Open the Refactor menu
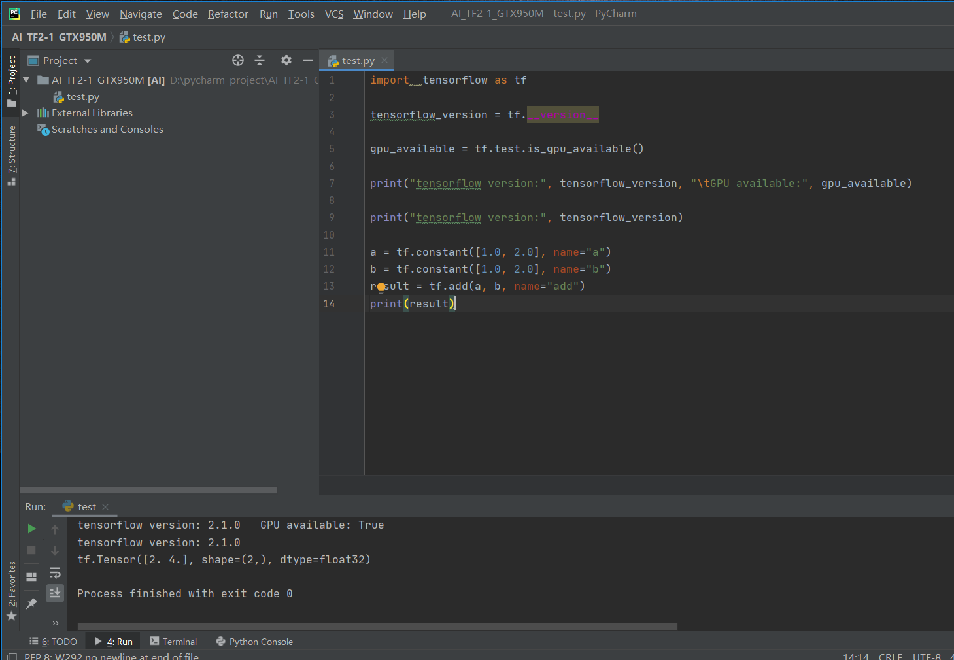Image resolution: width=954 pixels, height=660 pixels. click(228, 14)
